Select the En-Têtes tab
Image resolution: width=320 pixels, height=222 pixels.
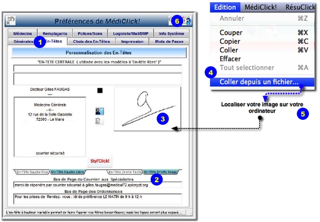54,41
